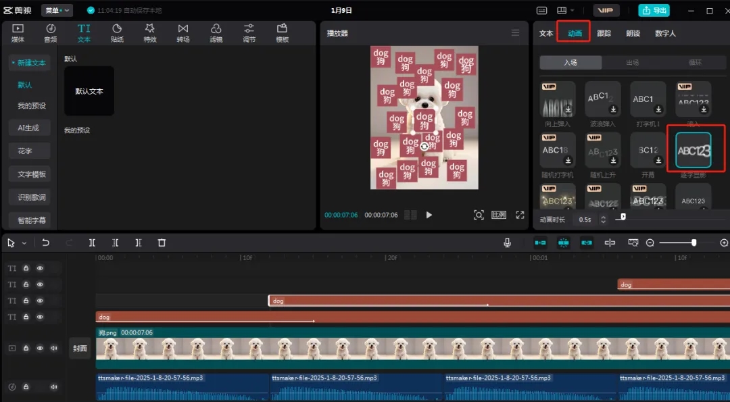Open the 贴纸 (Stickers) panel
This screenshot has width=730, height=402.
[x=117, y=32]
